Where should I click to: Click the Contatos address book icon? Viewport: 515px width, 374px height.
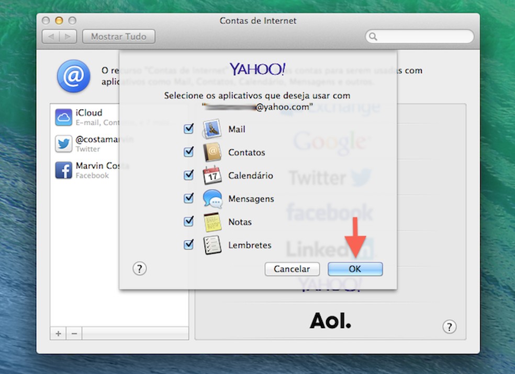(x=212, y=152)
